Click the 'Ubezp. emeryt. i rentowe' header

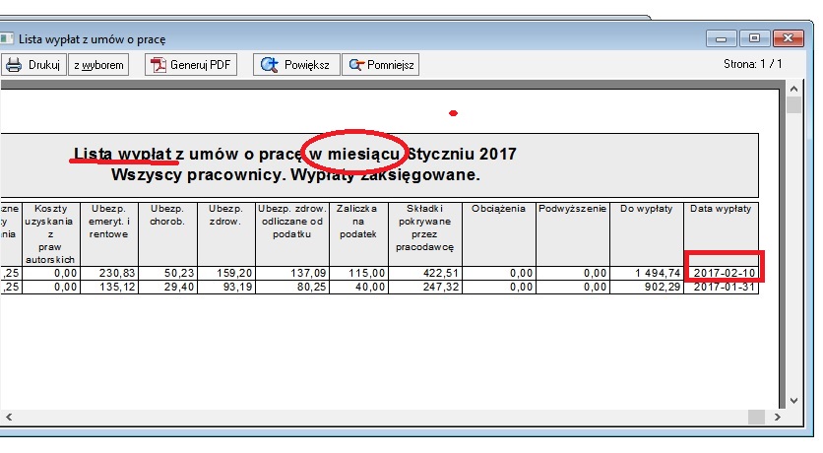pyautogui.click(x=108, y=234)
